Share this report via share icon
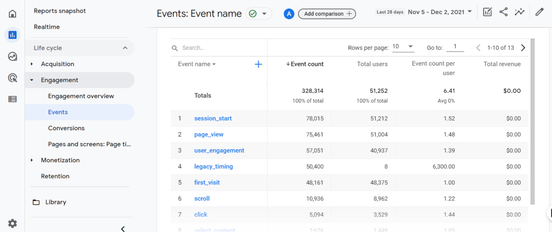This screenshot has height=232, width=552. [x=503, y=12]
